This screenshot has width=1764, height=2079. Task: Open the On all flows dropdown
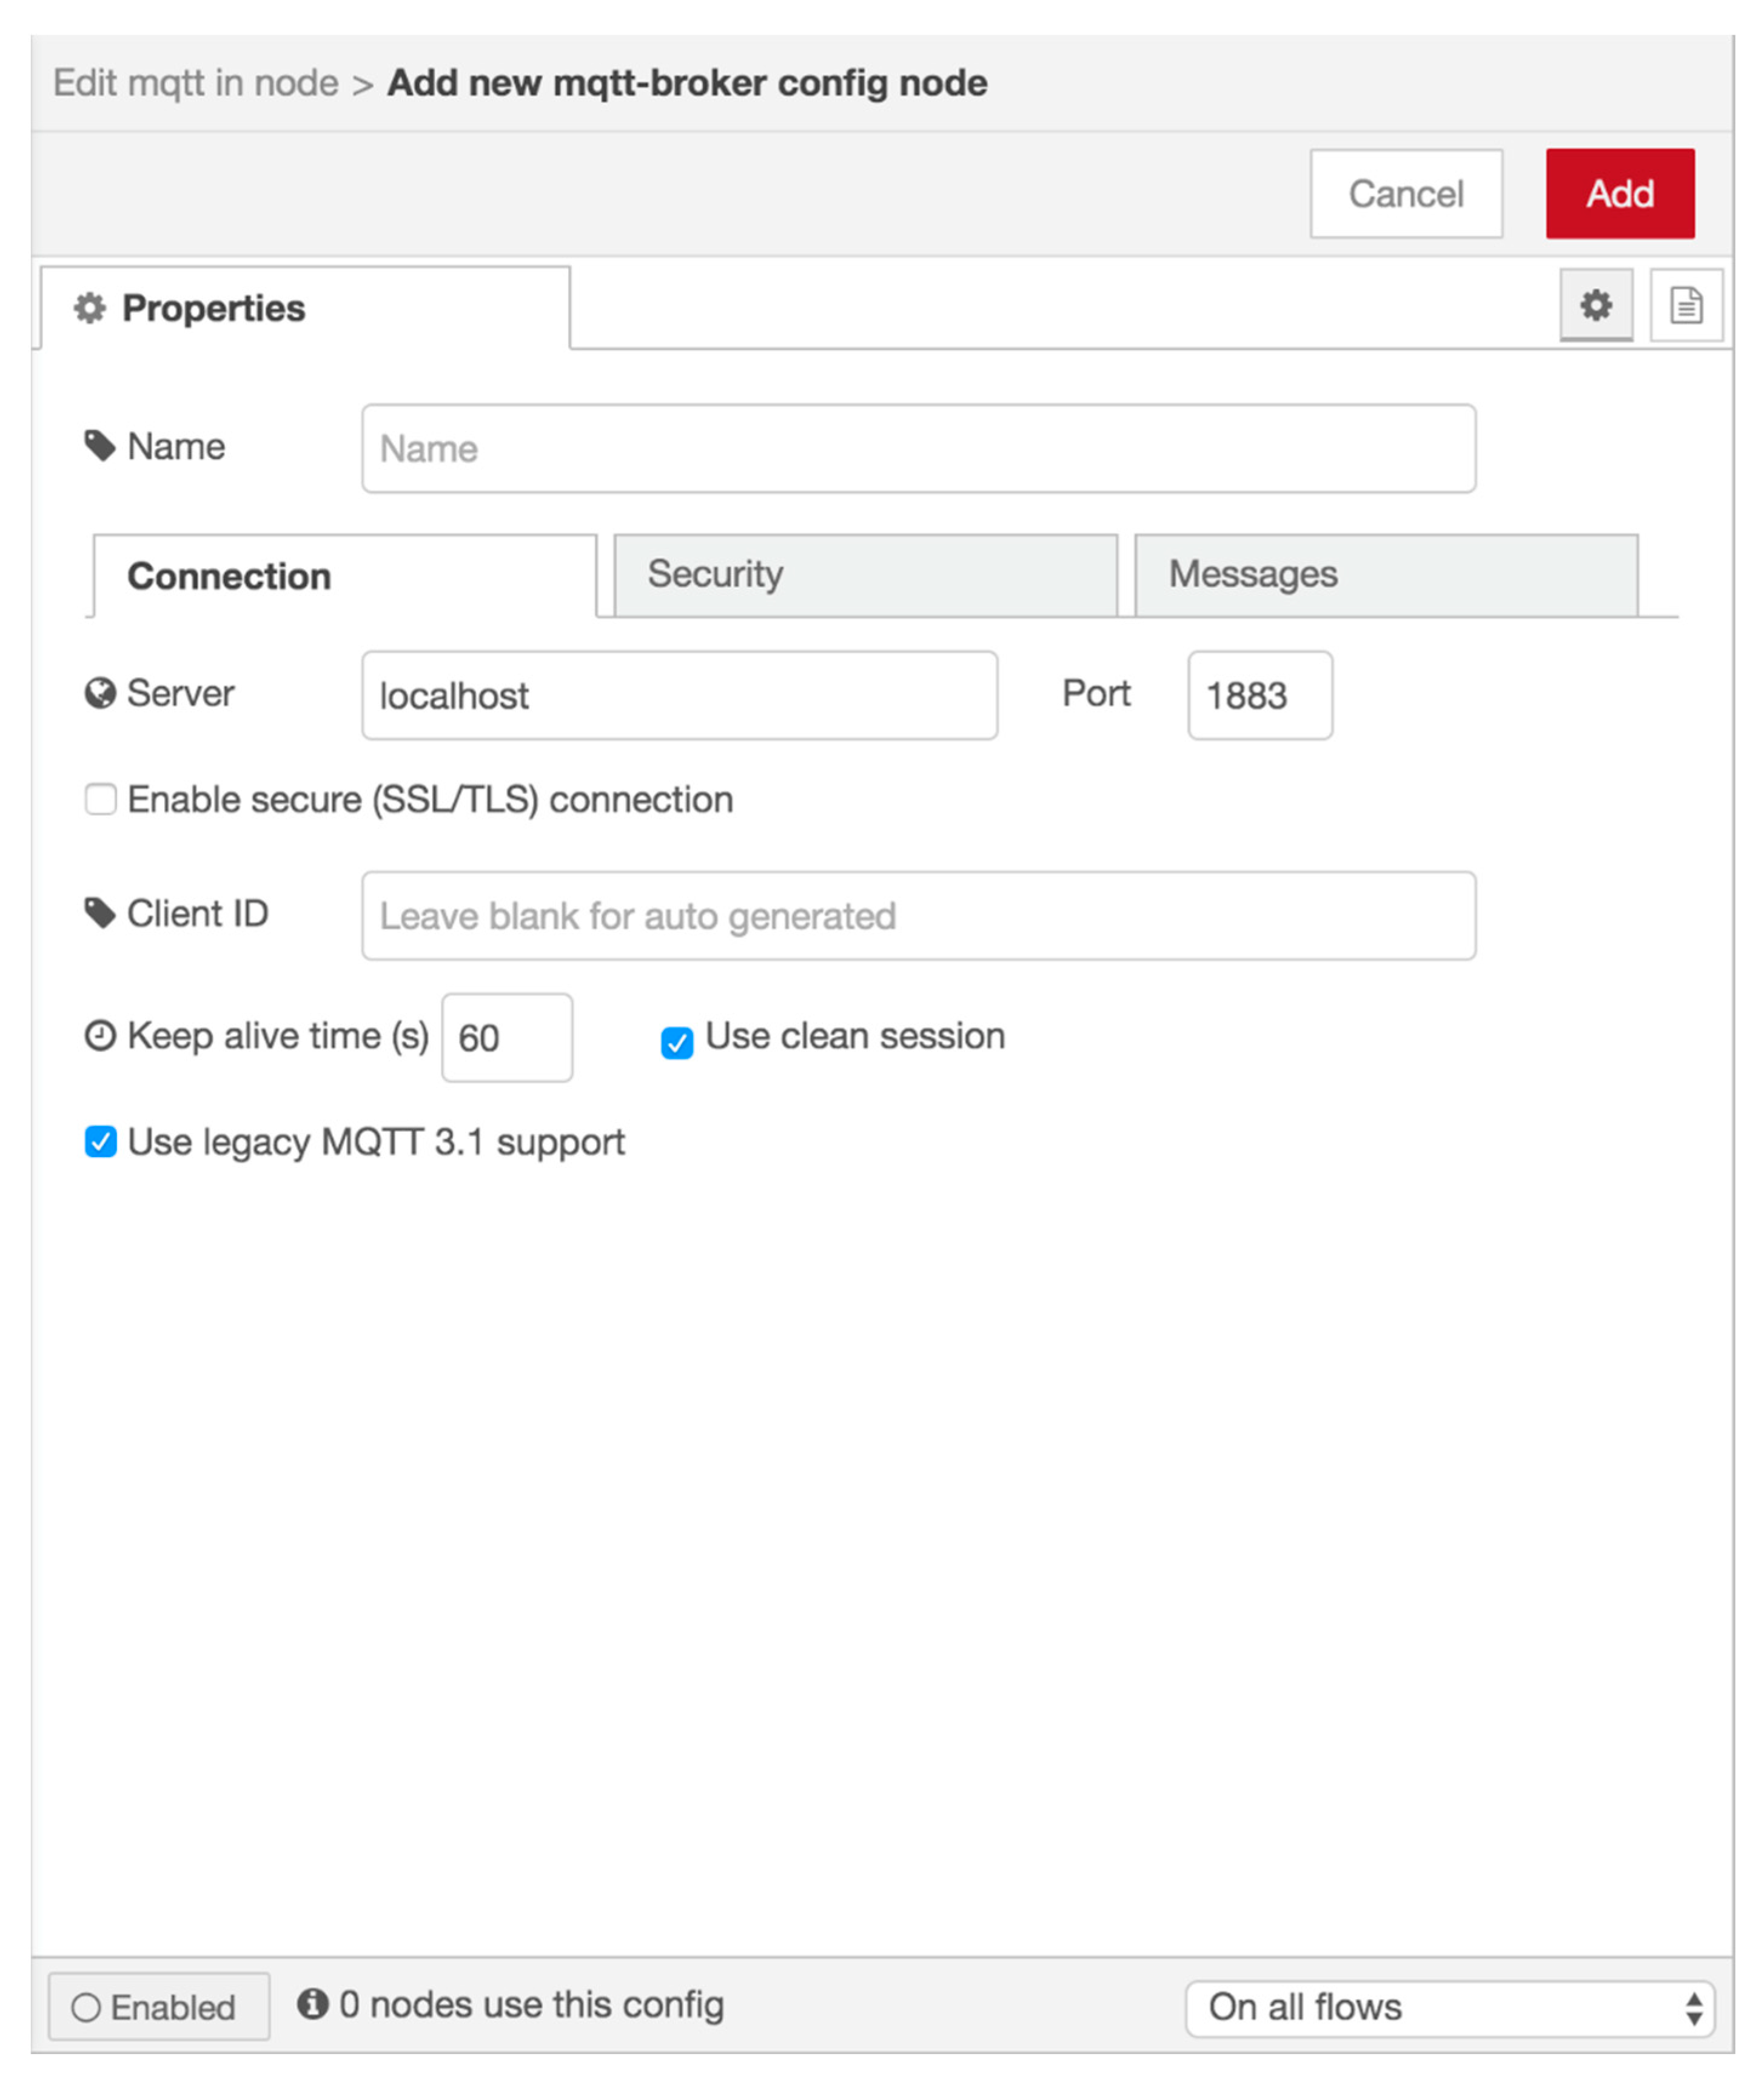click(1449, 2007)
